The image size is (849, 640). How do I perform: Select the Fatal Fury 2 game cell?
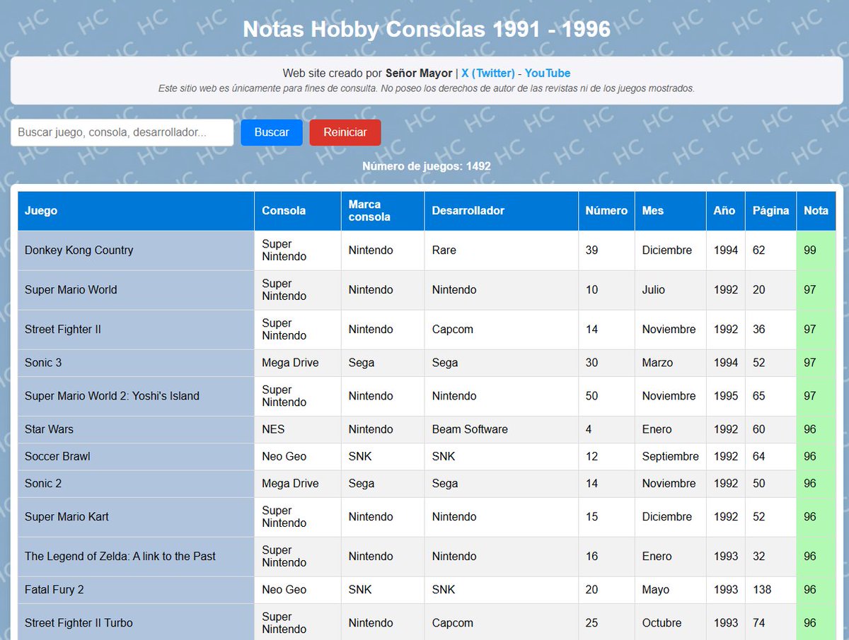point(136,590)
